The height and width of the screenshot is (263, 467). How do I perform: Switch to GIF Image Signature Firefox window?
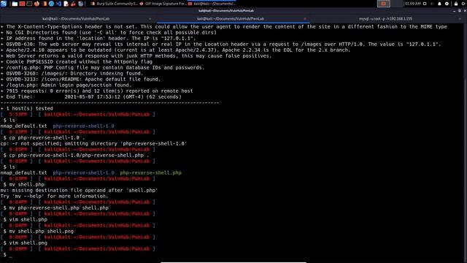[x=163, y=4]
